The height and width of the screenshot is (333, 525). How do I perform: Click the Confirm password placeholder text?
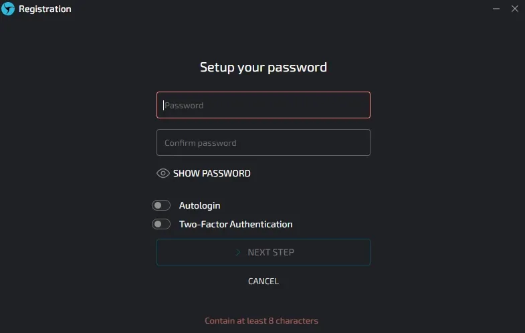tap(201, 142)
